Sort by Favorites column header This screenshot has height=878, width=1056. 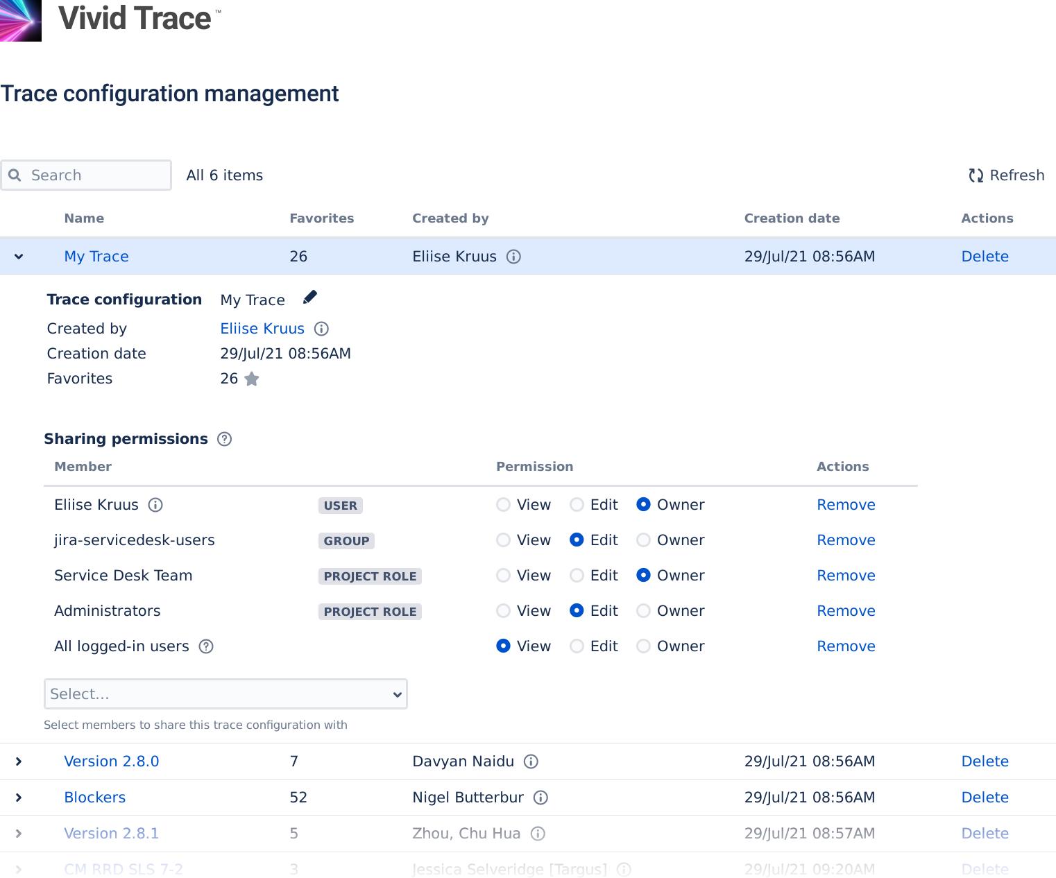322,218
